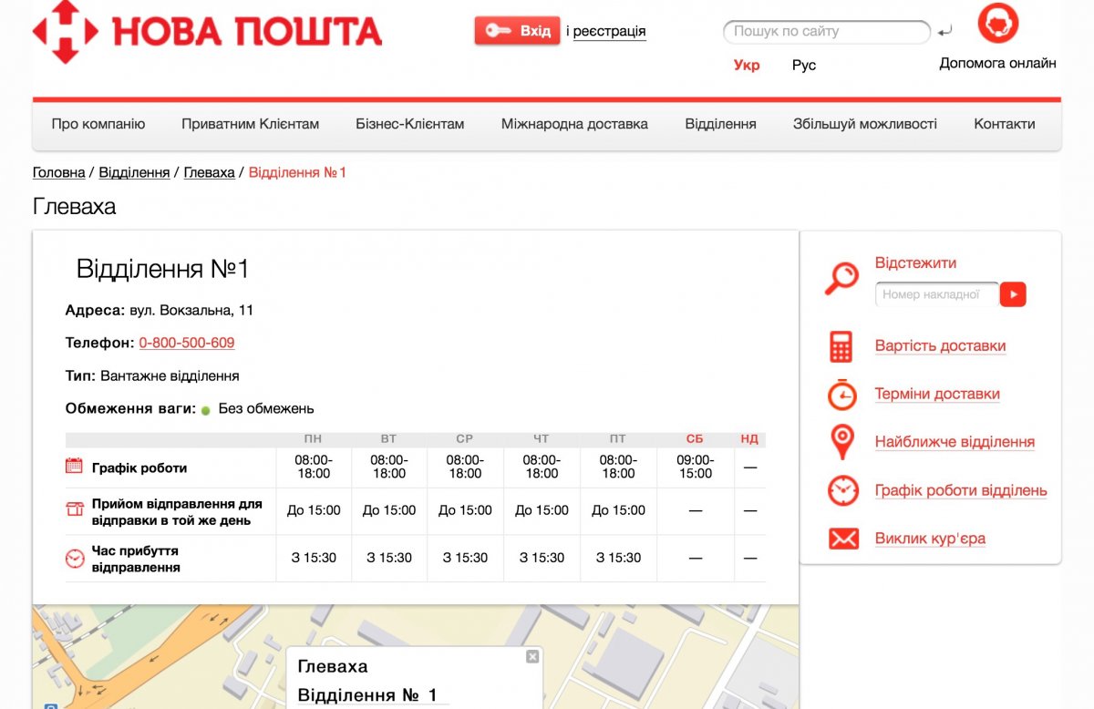
Task: Open the Збільшуй можливості menu
Action: click(864, 124)
